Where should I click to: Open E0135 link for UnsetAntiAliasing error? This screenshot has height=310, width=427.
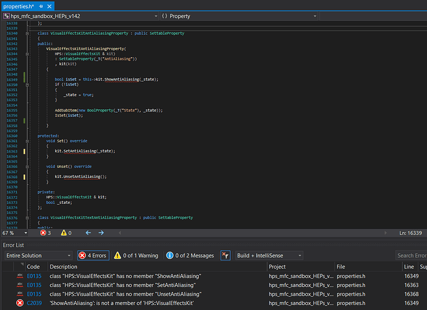(x=34, y=294)
